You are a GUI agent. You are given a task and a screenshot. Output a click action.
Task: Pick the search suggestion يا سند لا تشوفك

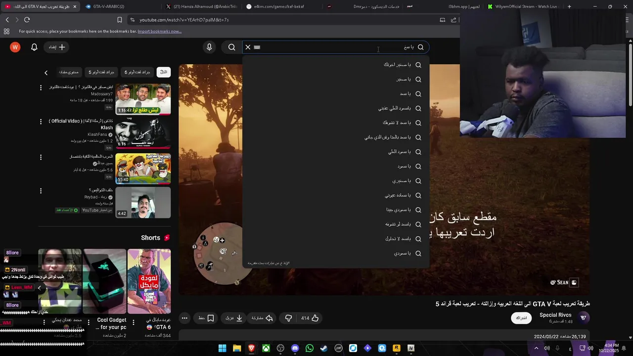(x=336, y=123)
